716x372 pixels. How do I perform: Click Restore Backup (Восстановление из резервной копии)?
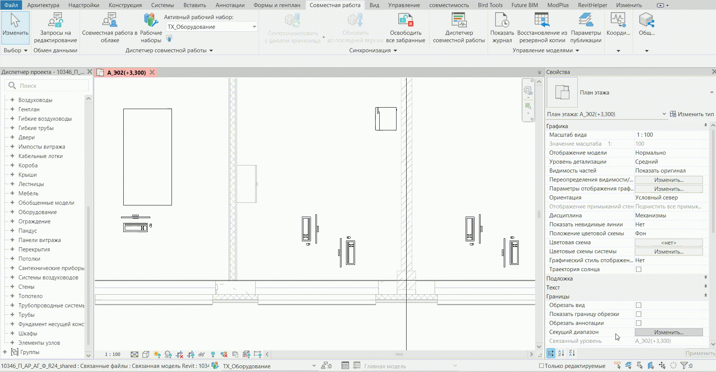tap(542, 28)
